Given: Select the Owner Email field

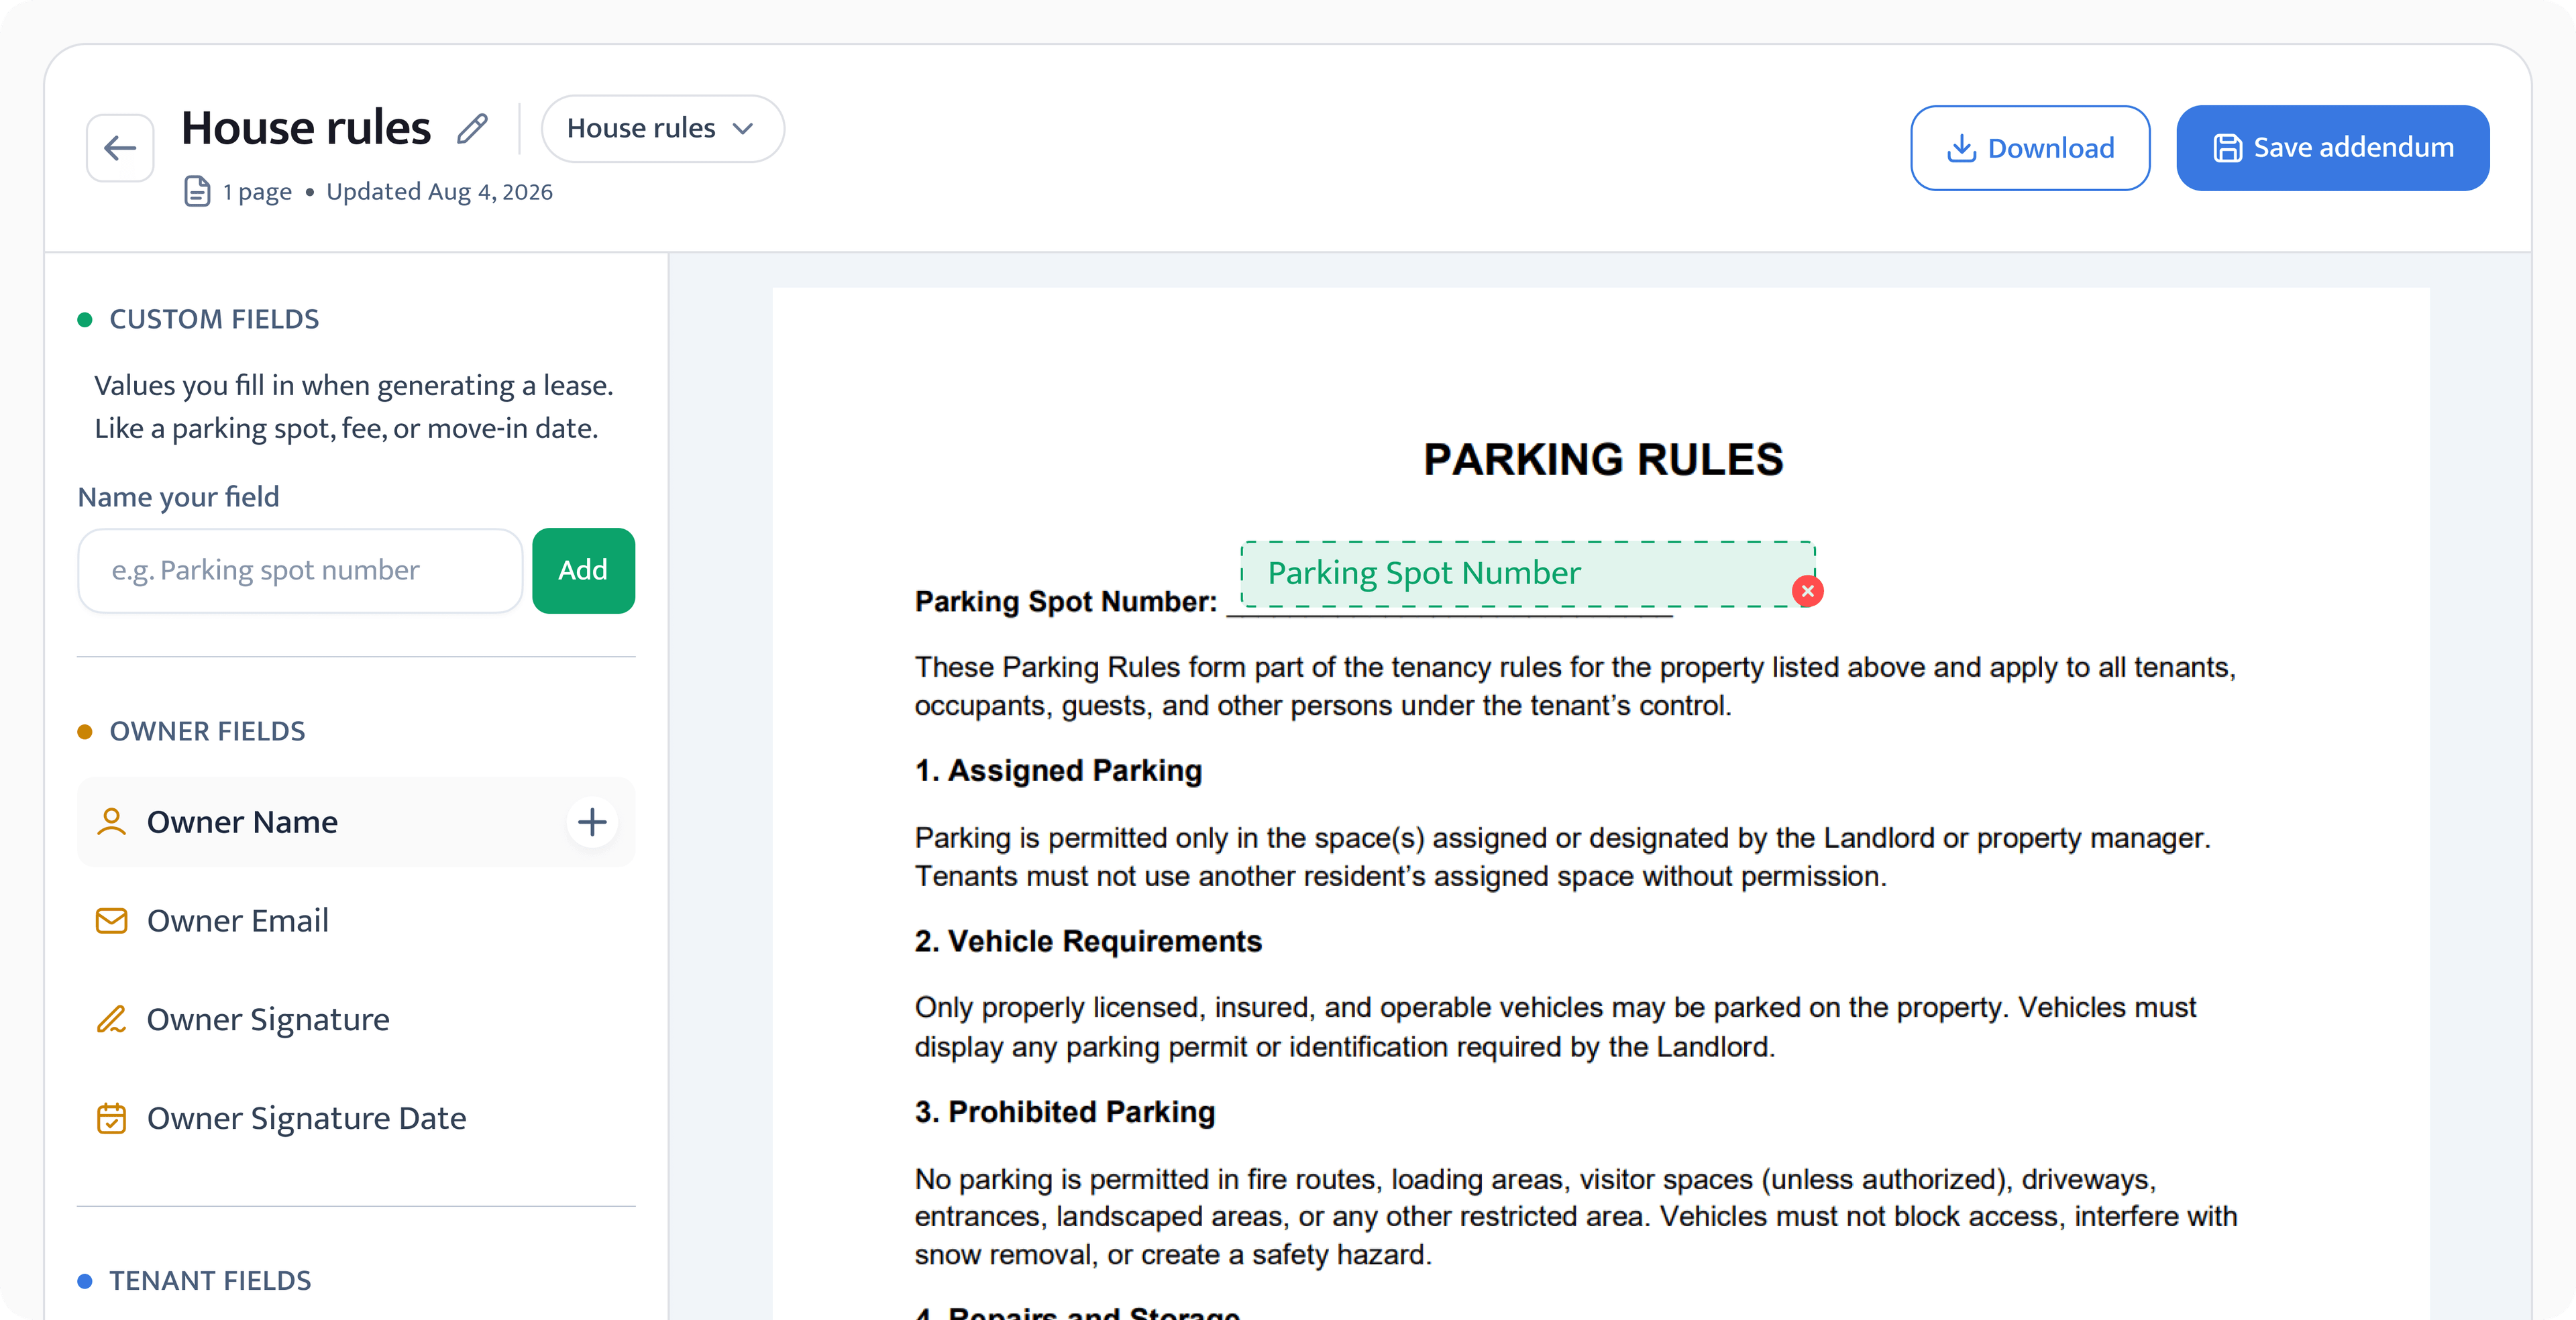Looking at the screenshot, I should pyautogui.click(x=356, y=920).
